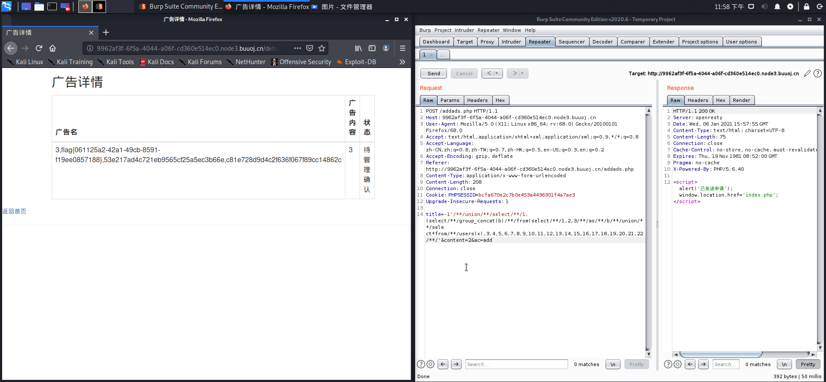Click the volume icon in system tray
The width and height of the screenshot is (826, 382).
point(764,6)
